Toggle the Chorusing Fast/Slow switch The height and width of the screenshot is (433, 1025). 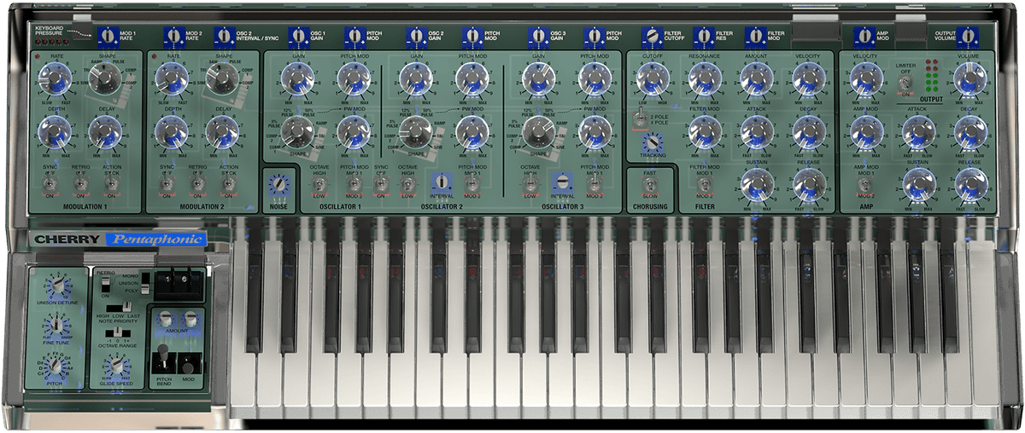tap(651, 186)
